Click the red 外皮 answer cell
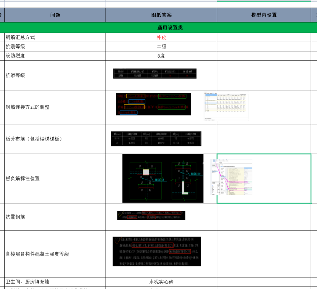Image resolution: width=317 pixels, height=289 pixels. tap(161, 37)
